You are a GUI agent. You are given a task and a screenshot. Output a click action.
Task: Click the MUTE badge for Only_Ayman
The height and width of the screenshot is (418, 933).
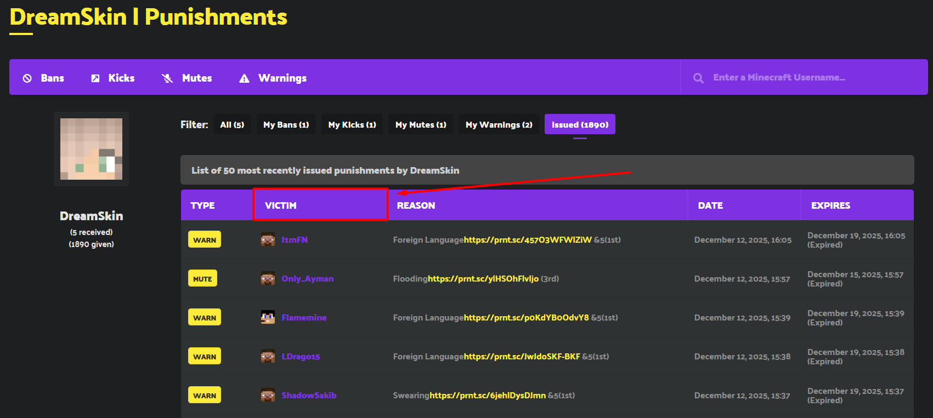pyautogui.click(x=202, y=279)
